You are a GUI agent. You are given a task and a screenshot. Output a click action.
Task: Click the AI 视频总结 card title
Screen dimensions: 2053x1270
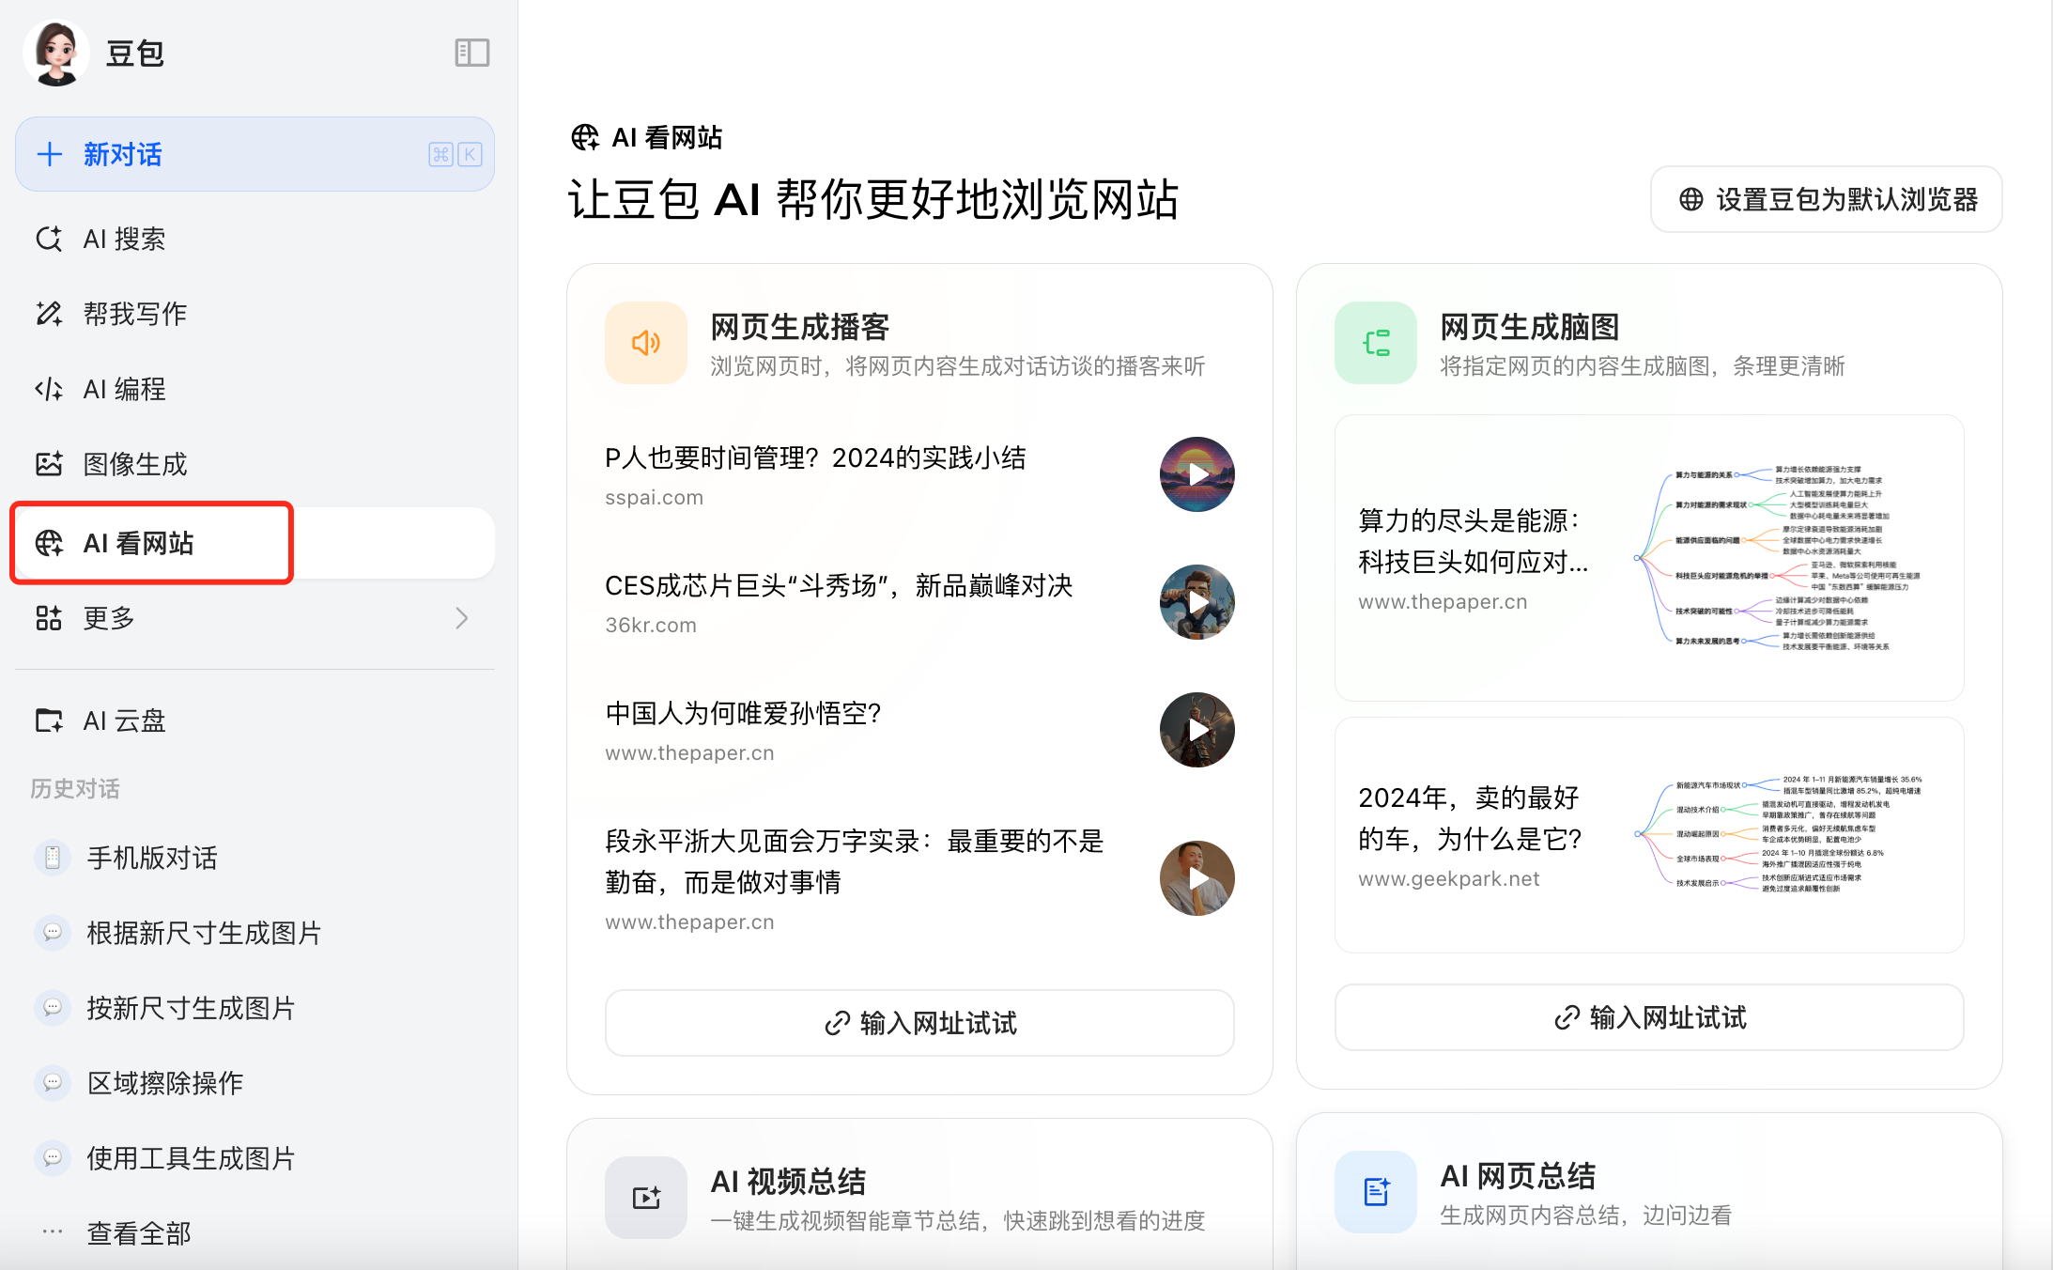click(788, 1182)
